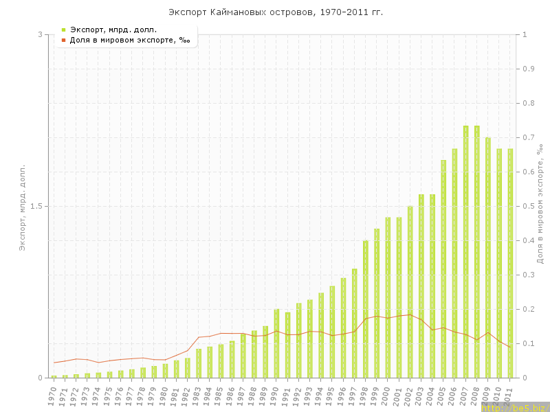Click the 0.5 tick on right axis
This screenshot has width=550, height=412.
coord(530,206)
